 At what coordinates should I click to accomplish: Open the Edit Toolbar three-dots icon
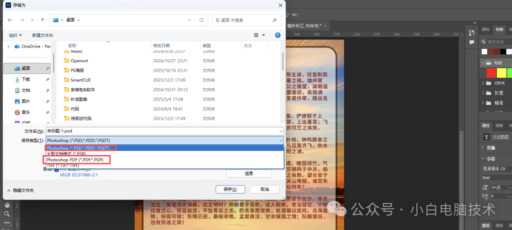tap(7, 223)
